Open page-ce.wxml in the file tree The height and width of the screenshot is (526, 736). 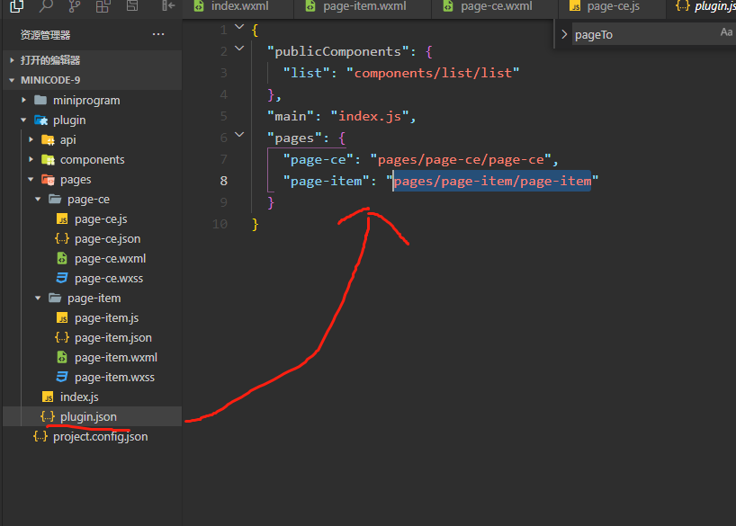click(x=111, y=259)
